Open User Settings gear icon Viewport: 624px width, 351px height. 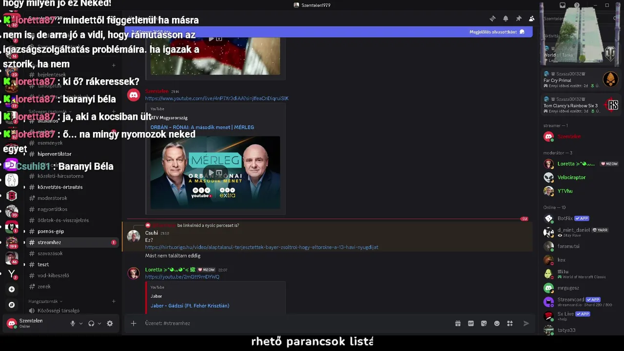110,323
